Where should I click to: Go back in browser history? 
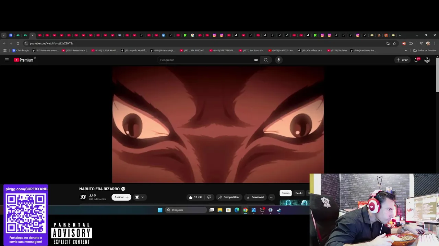pyautogui.click(x=4, y=43)
